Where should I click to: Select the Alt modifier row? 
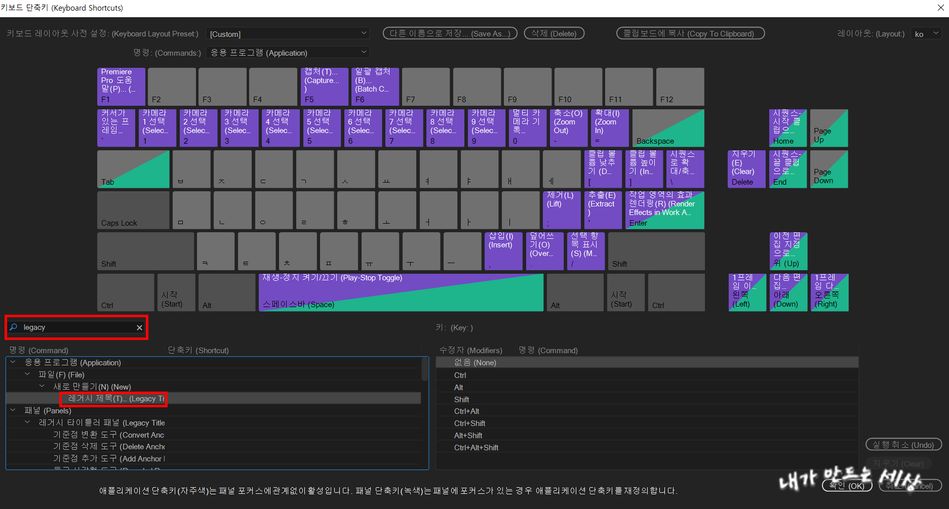pyautogui.click(x=647, y=387)
